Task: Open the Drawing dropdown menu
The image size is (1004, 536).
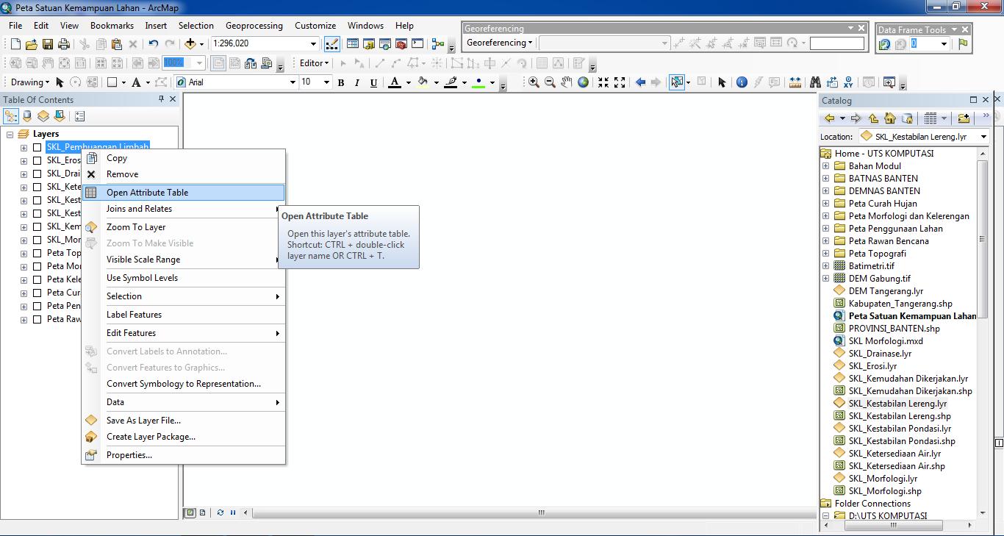Action: [x=30, y=82]
